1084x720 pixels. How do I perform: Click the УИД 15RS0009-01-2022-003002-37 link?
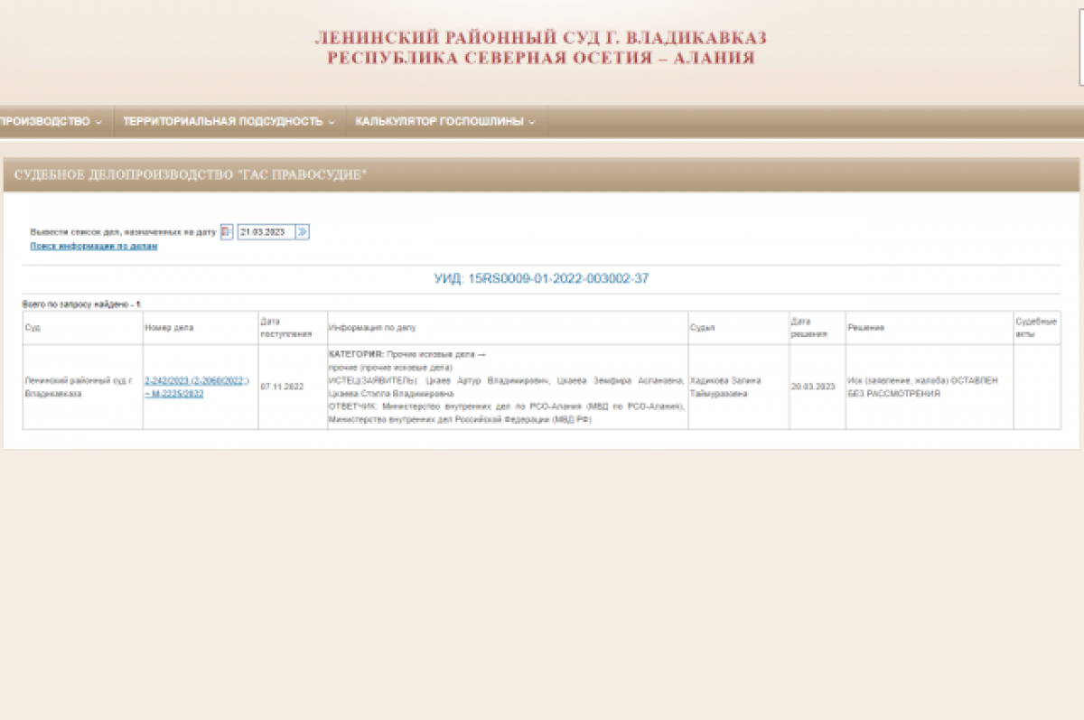pyautogui.click(x=542, y=278)
